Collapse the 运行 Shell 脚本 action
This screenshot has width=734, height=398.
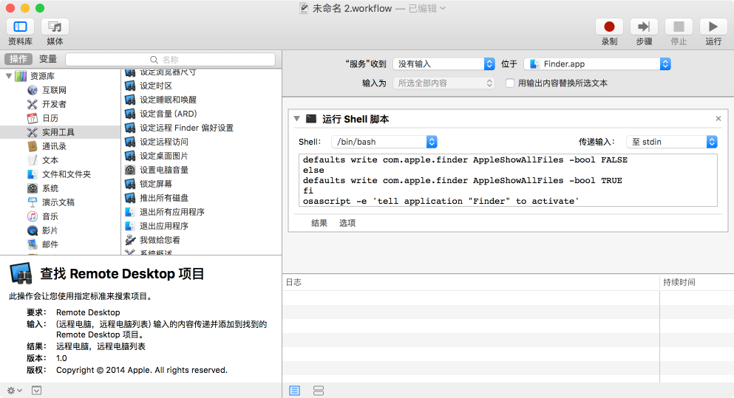[x=297, y=119]
